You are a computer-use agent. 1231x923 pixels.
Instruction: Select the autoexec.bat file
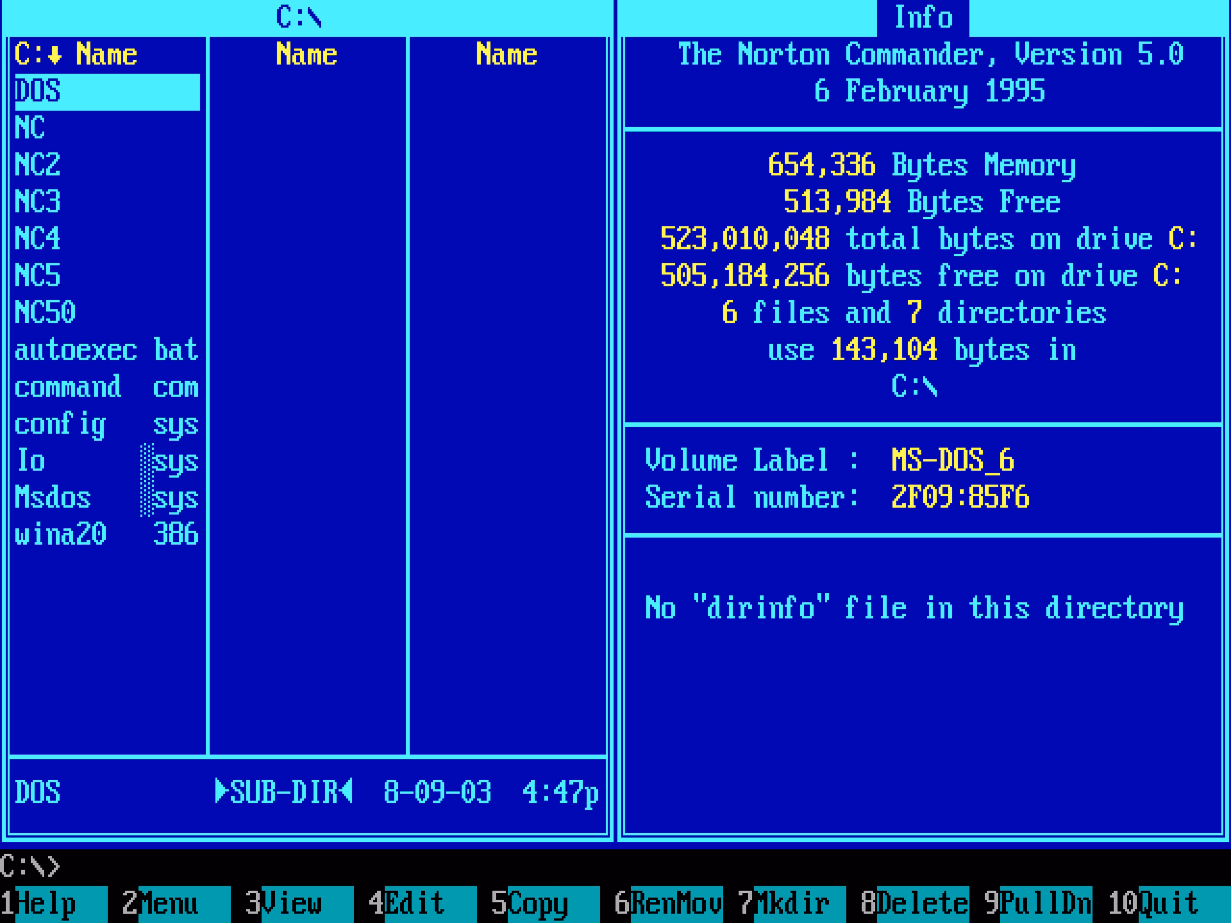[x=106, y=350]
